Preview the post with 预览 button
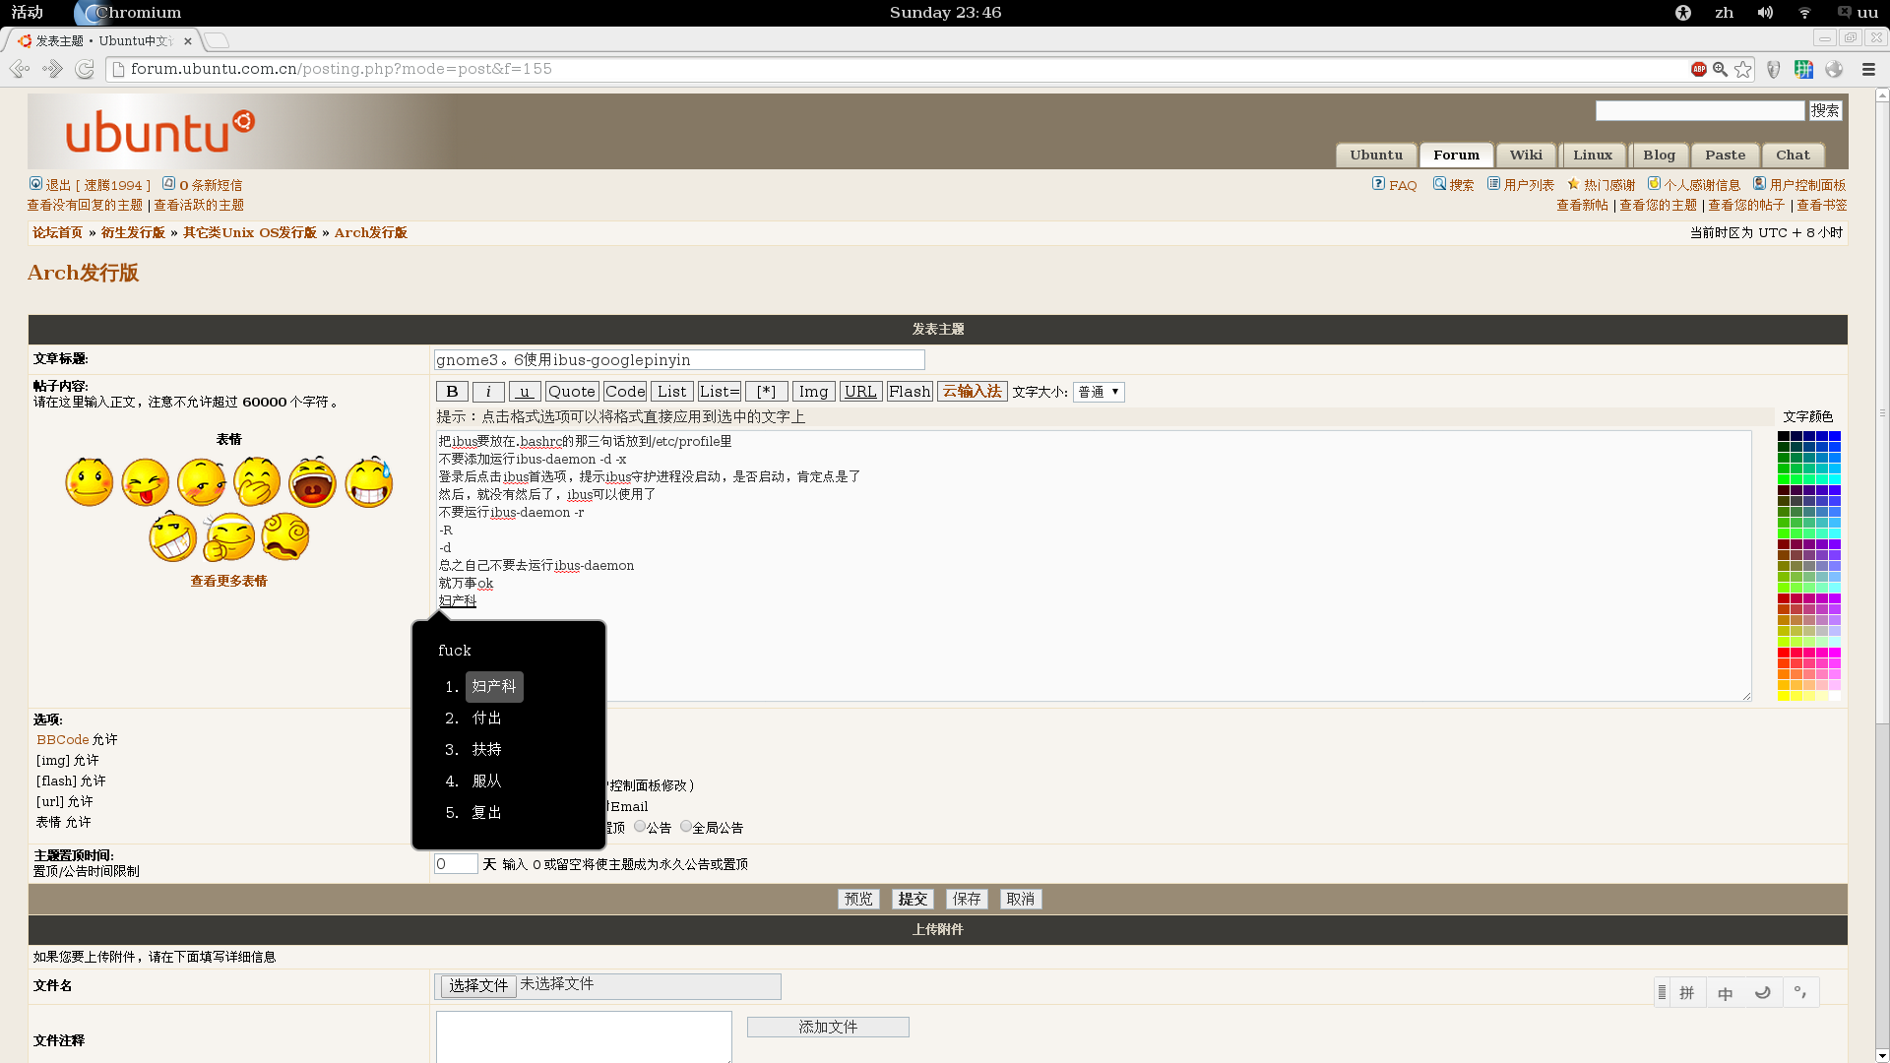 coord(858,899)
